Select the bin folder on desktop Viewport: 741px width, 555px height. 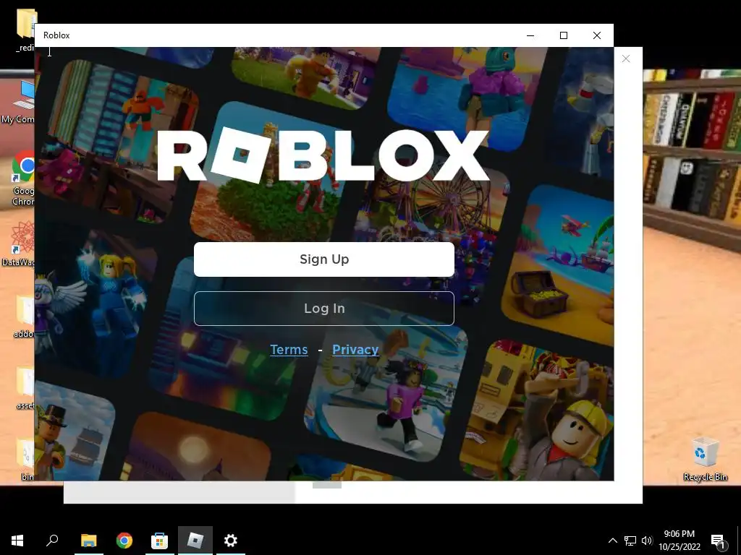tap(26, 460)
